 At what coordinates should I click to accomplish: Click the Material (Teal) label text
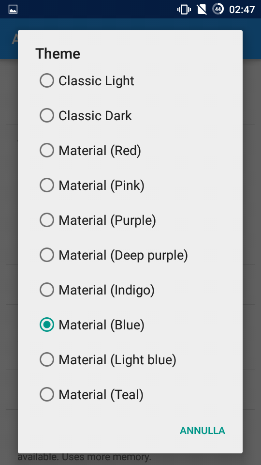pos(101,395)
